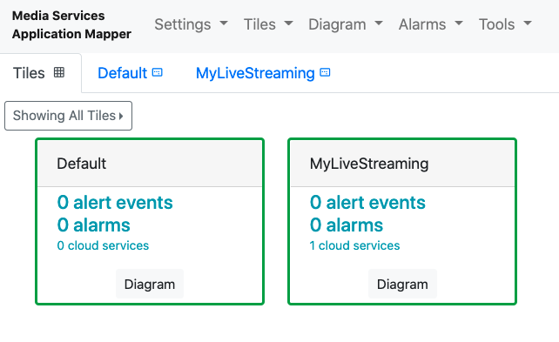The image size is (559, 342).
Task: Switch to the Default diagram tab
Action: pyautogui.click(x=130, y=73)
